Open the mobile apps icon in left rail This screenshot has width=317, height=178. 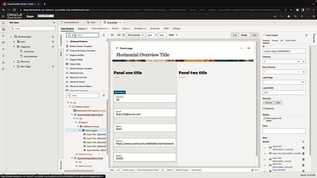coord(3,23)
